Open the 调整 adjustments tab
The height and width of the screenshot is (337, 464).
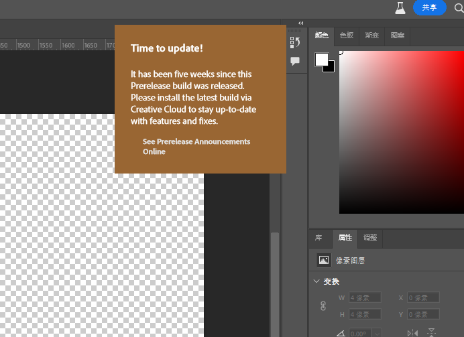369,238
